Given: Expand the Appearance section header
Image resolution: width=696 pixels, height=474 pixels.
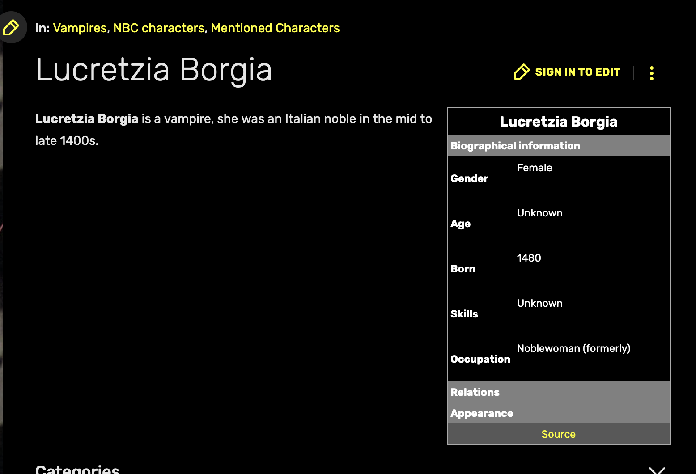Looking at the screenshot, I should pos(482,413).
